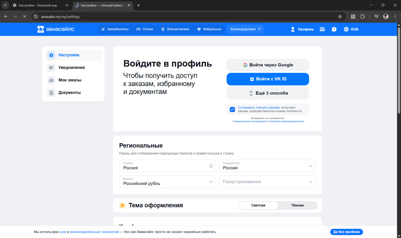Viewport: 401px width, 238px height.
Task: Open Документы via its sidebar icon
Action: (x=51, y=92)
